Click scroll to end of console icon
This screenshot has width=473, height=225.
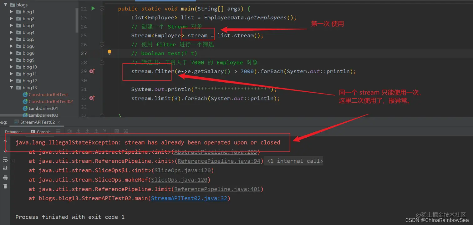tap(5, 168)
